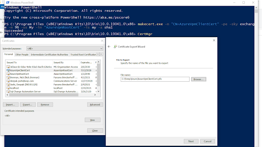Sort by the Issued By column header
Screen dimensions: 262x147
pyautogui.click(x=66, y=62)
